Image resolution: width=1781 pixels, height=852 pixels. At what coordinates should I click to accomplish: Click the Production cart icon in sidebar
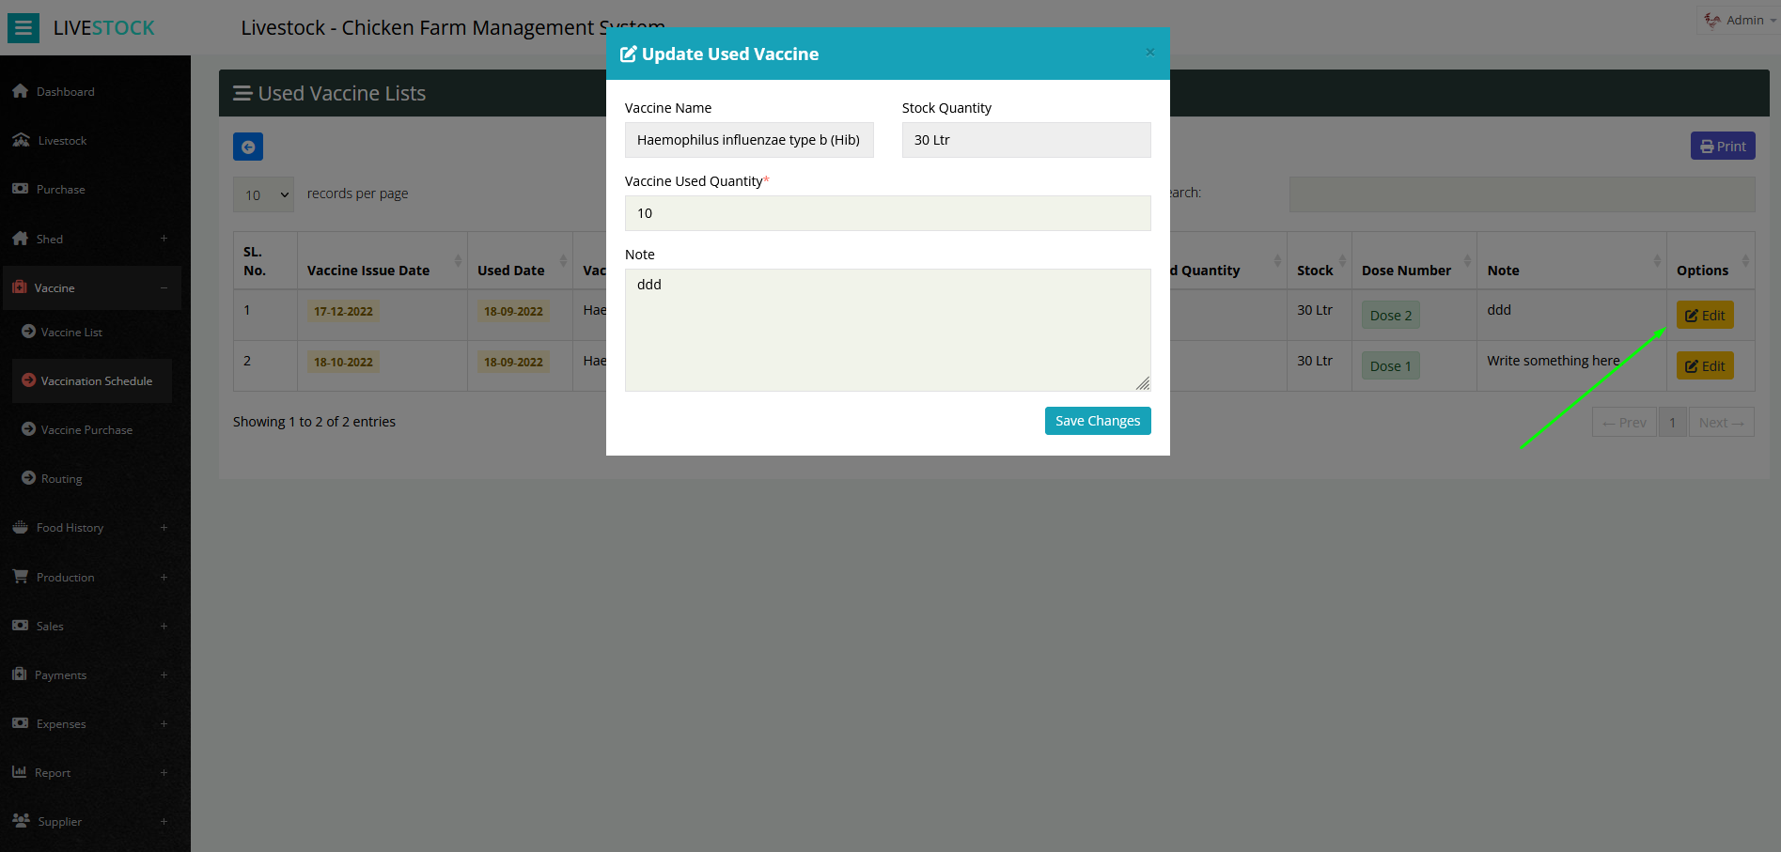[x=20, y=577]
